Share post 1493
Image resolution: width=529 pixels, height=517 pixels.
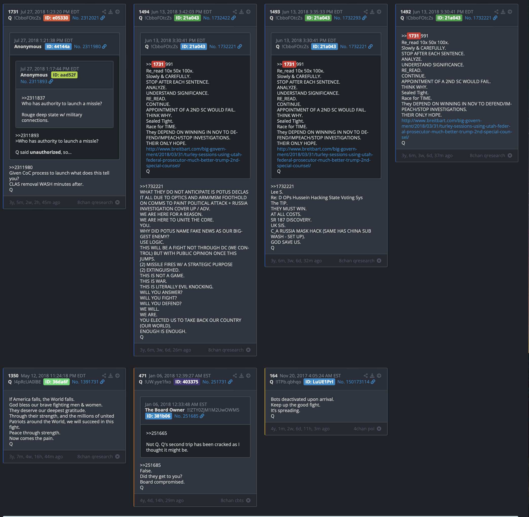click(x=366, y=12)
